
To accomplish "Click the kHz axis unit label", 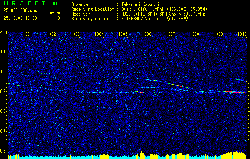I will click(x=4, y=32).
